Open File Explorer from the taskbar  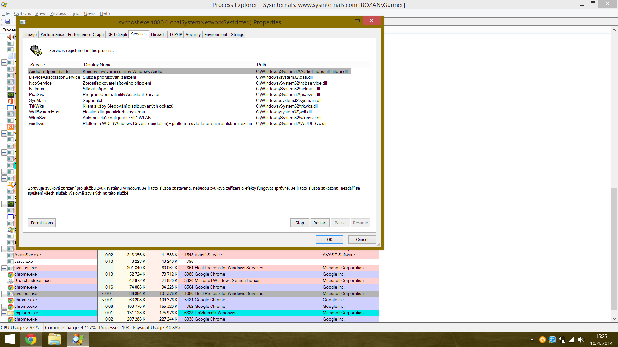pyautogui.click(x=54, y=339)
